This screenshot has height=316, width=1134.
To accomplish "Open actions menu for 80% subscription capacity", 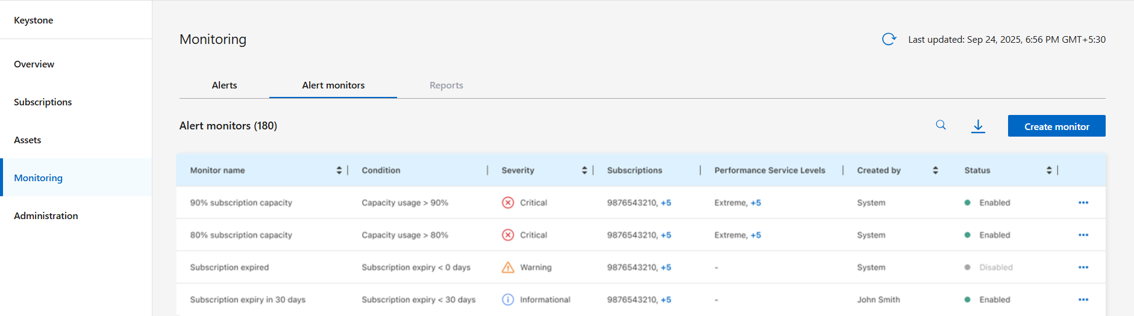I will (1083, 235).
